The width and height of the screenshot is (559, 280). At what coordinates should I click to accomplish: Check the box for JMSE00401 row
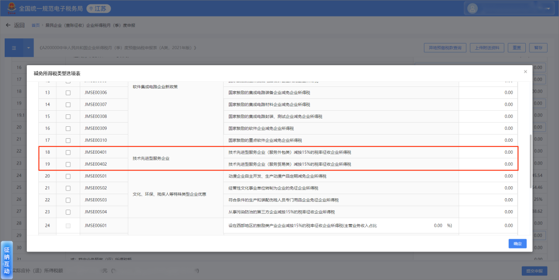click(x=68, y=153)
